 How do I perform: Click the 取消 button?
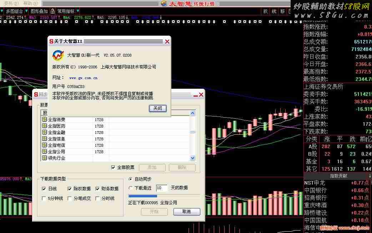(187, 212)
